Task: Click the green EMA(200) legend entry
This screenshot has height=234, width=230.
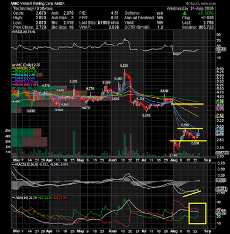Action: 24,72
